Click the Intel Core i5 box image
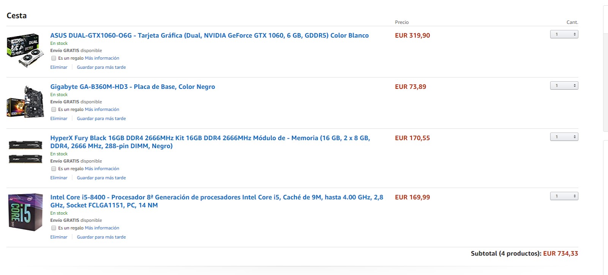Image resolution: width=608 pixels, height=275 pixels. 25,212
